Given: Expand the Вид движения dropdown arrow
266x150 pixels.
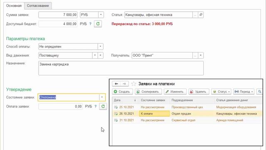Looking at the screenshot, I should (95, 55).
